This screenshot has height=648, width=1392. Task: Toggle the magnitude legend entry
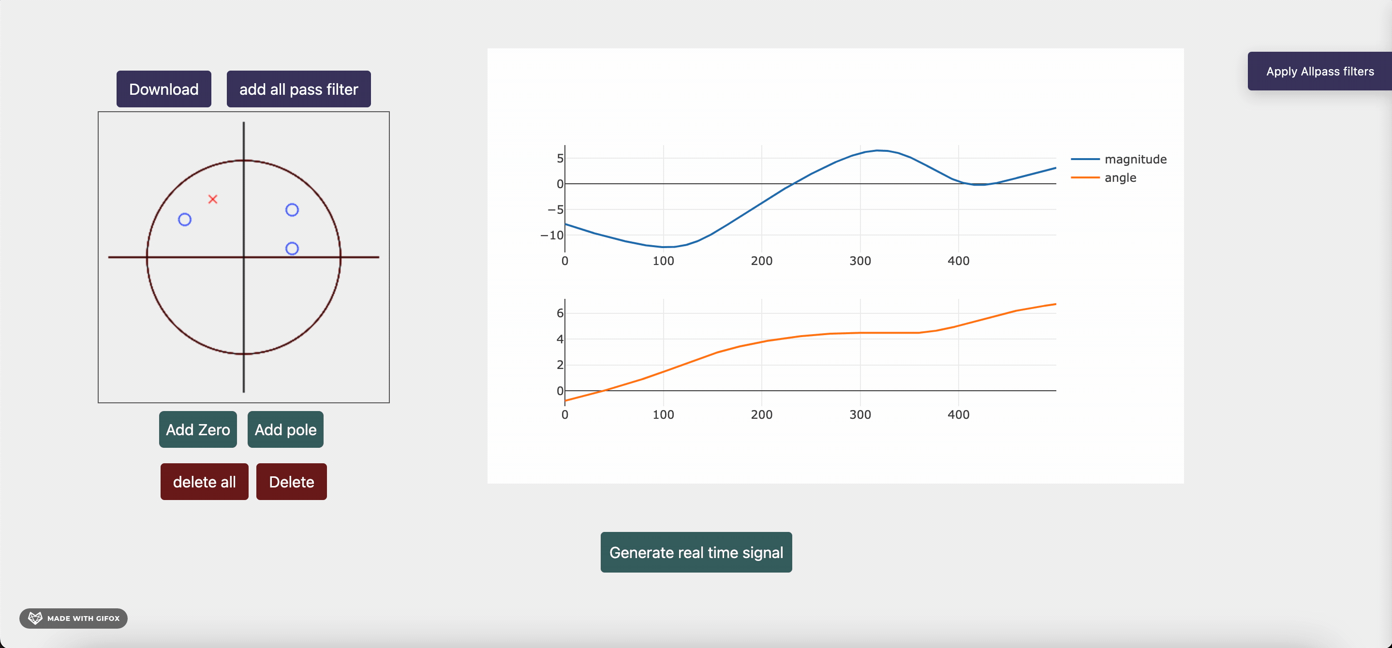click(1135, 160)
